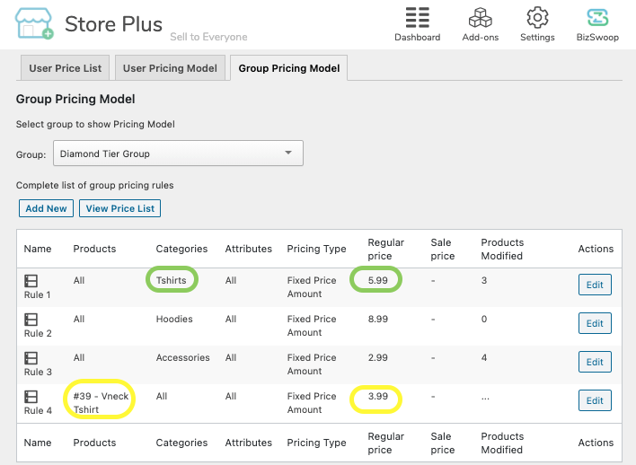
Task: Click Fixed Price Amount in Rule 1 row
Action: [312, 287]
